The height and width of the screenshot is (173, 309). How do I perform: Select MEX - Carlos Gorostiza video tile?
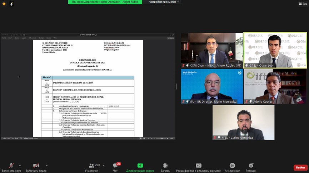(x=243, y=122)
